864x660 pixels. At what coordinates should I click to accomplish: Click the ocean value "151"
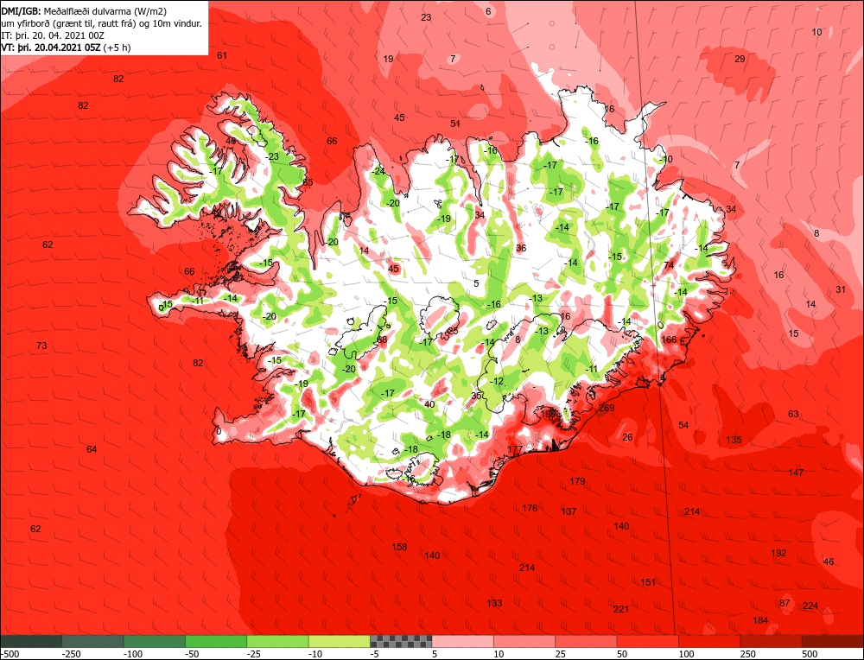pyautogui.click(x=648, y=582)
